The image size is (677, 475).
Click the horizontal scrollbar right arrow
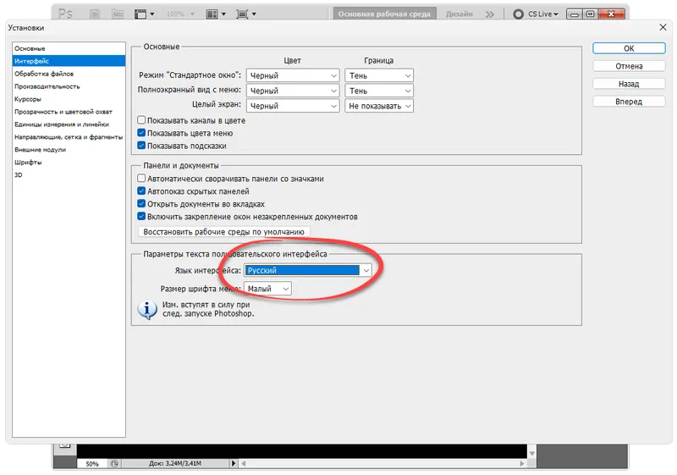[522, 463]
